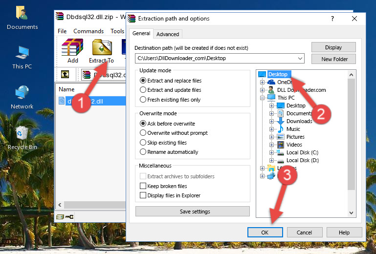Click the drive icon in WinRAR status bar
The image size is (376, 254).
pos(60,217)
